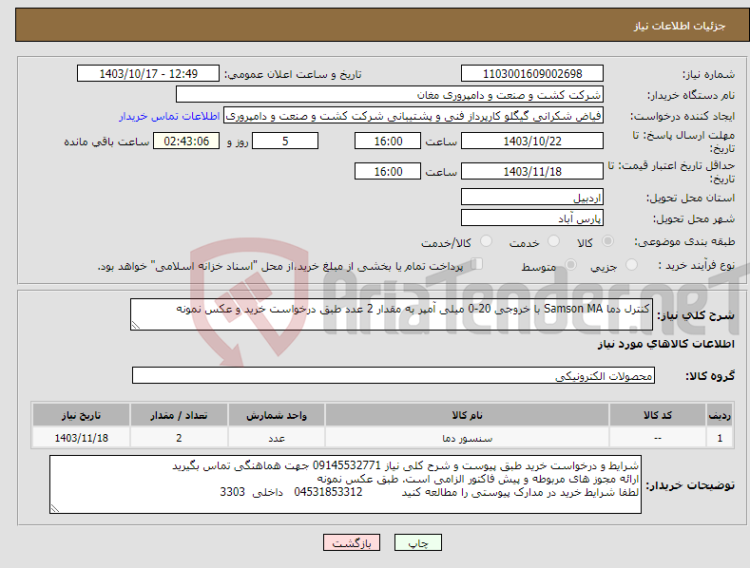Click the resize handle of description text area
750x568 pixels.
(136, 325)
